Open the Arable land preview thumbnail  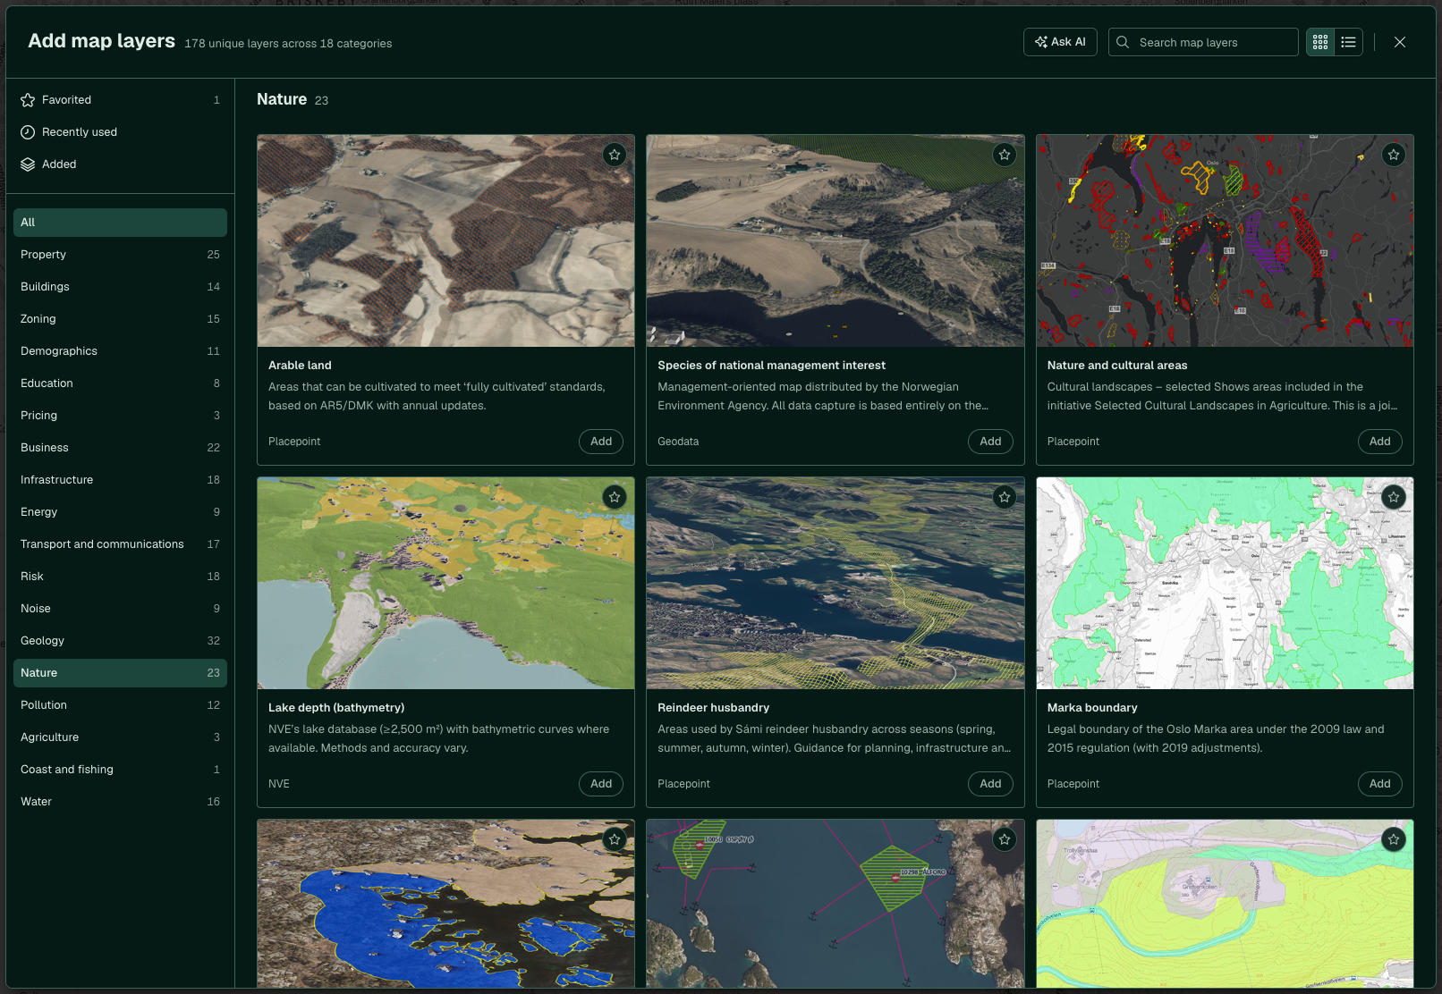tap(445, 240)
